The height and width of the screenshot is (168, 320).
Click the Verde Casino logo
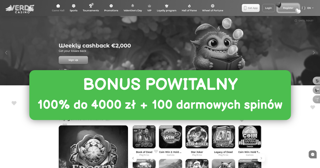click(20, 9)
